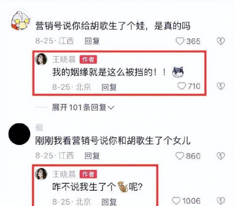Tap broken heart beside the 710-like reply
Screen dimensions: 235x206
(221, 86)
